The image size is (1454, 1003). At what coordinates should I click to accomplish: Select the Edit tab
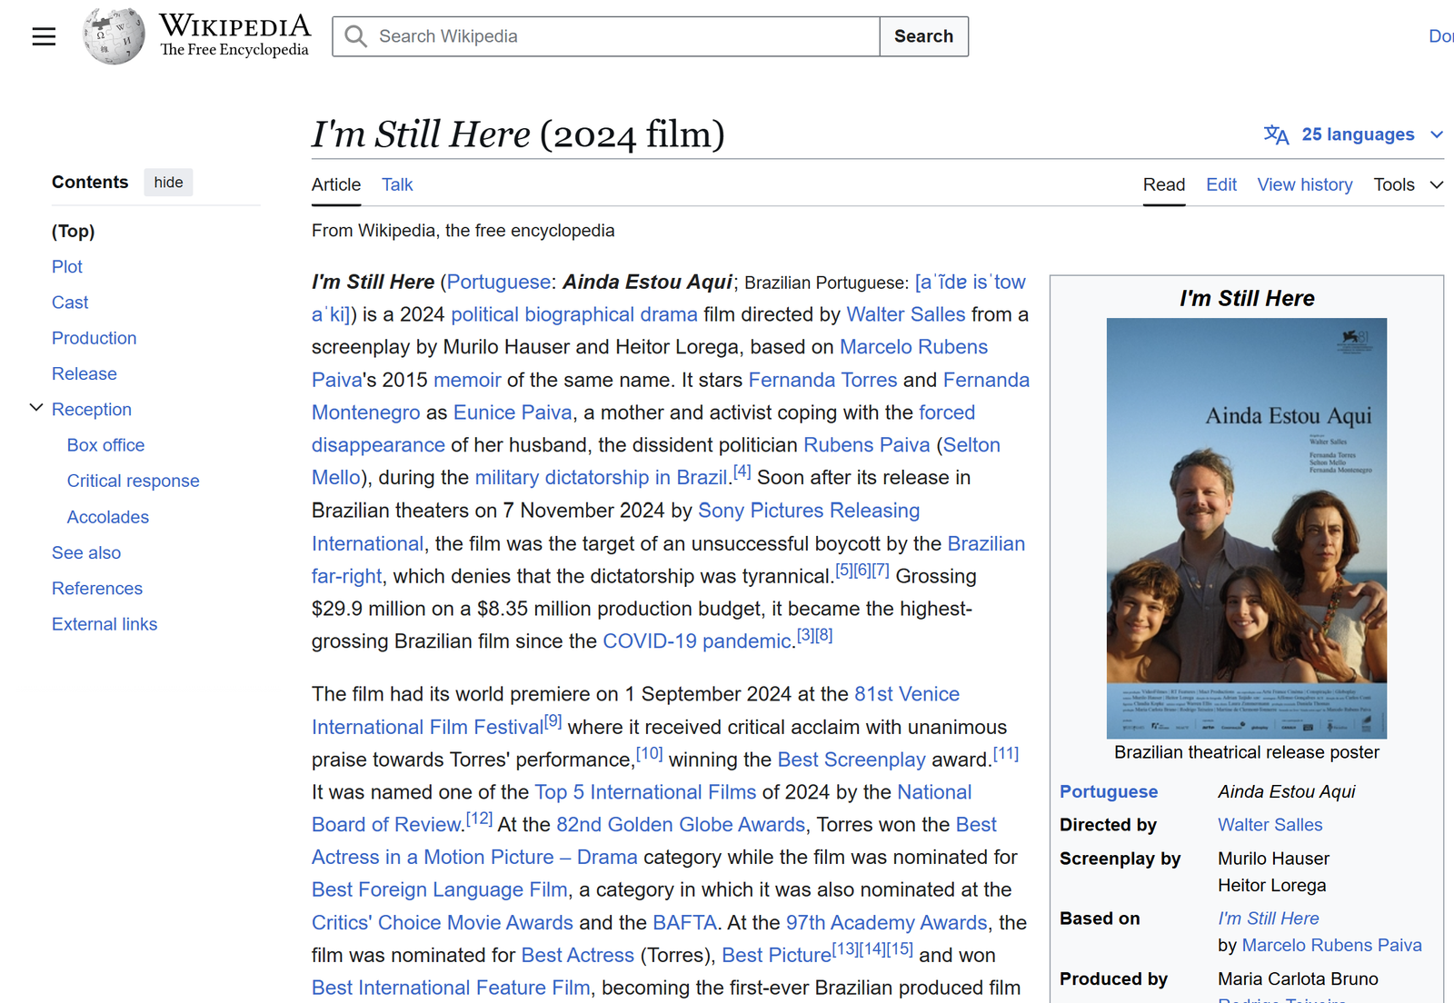tap(1220, 184)
